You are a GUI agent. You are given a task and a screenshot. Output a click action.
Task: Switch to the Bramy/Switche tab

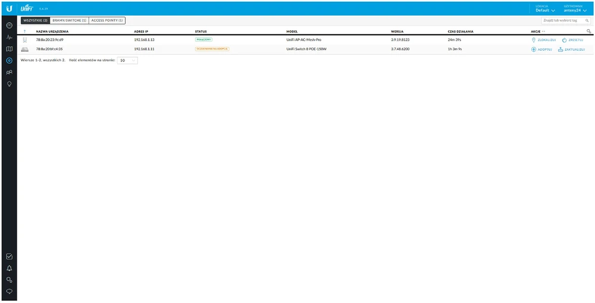click(x=69, y=20)
